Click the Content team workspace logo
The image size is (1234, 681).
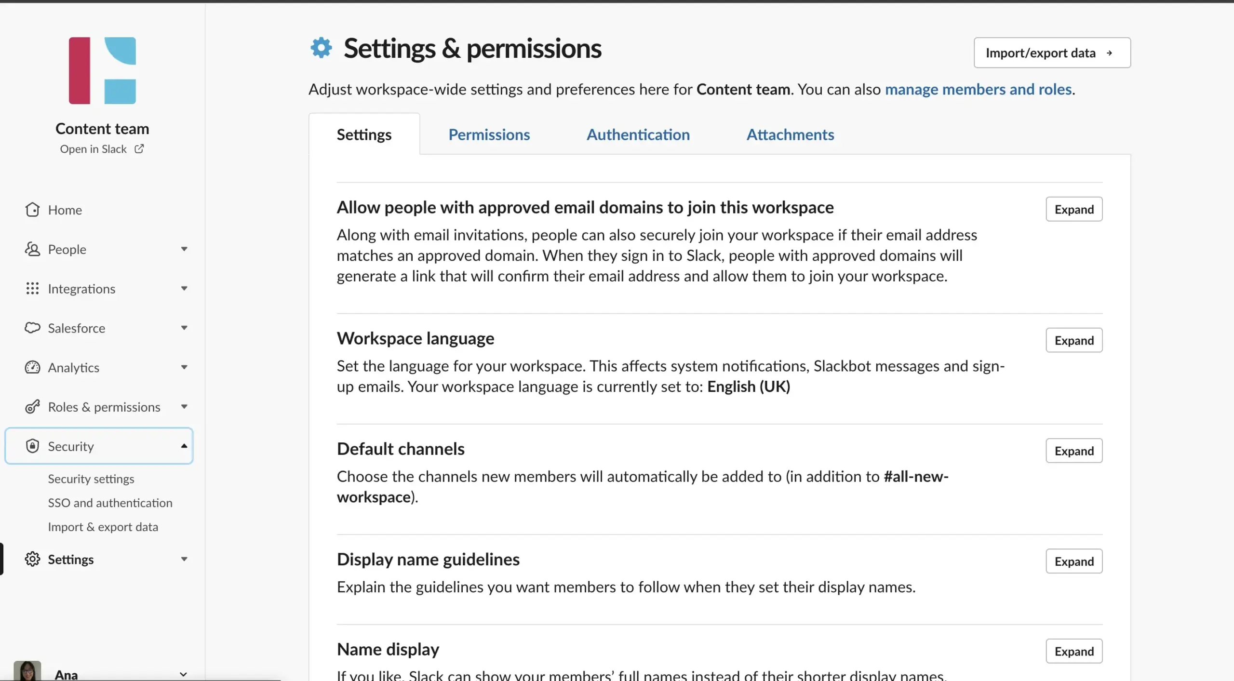pyautogui.click(x=102, y=70)
